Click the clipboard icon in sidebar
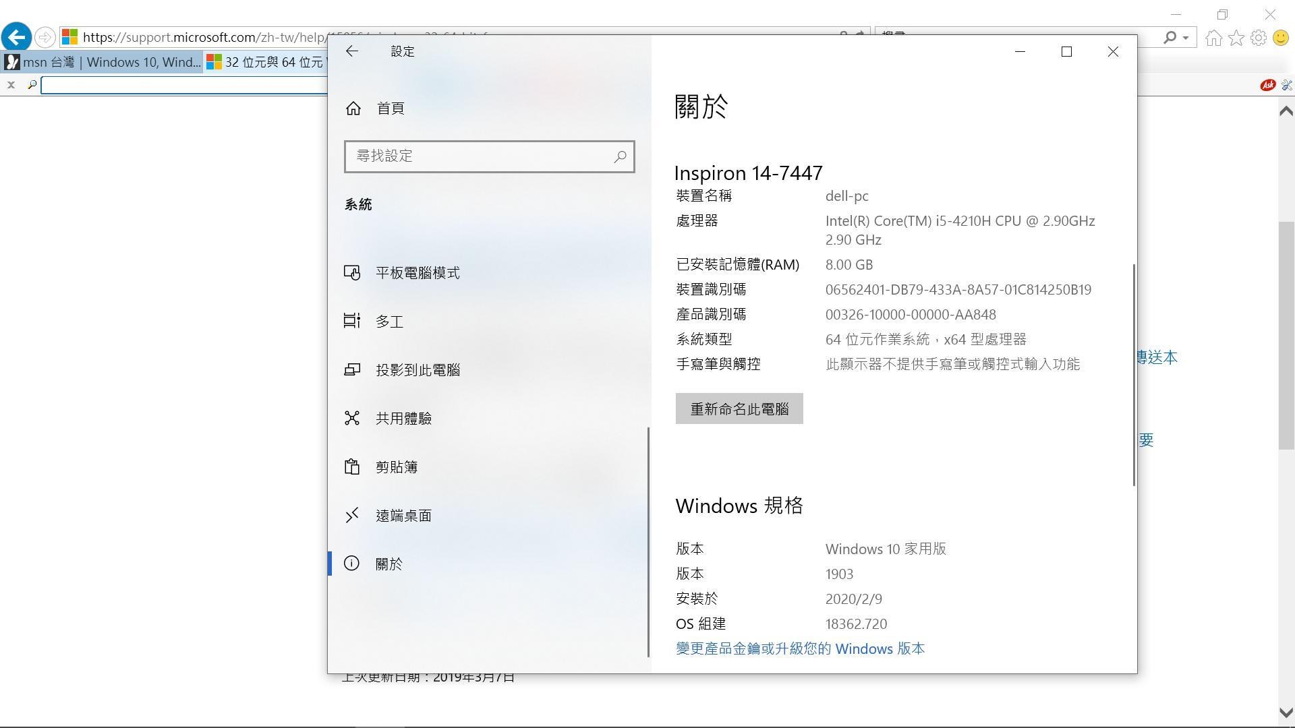 (x=352, y=466)
